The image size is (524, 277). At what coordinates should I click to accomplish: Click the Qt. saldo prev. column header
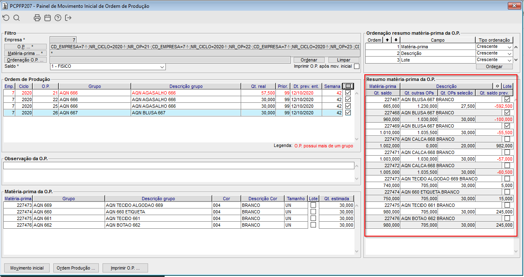(x=494, y=93)
